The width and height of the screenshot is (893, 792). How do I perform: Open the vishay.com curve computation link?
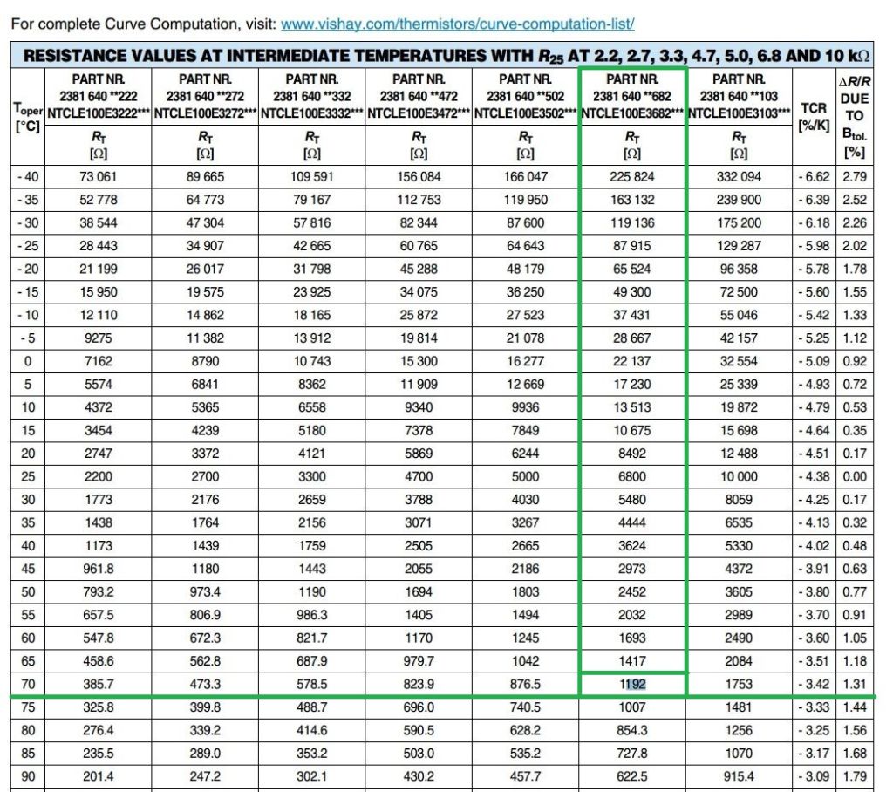pos(458,24)
